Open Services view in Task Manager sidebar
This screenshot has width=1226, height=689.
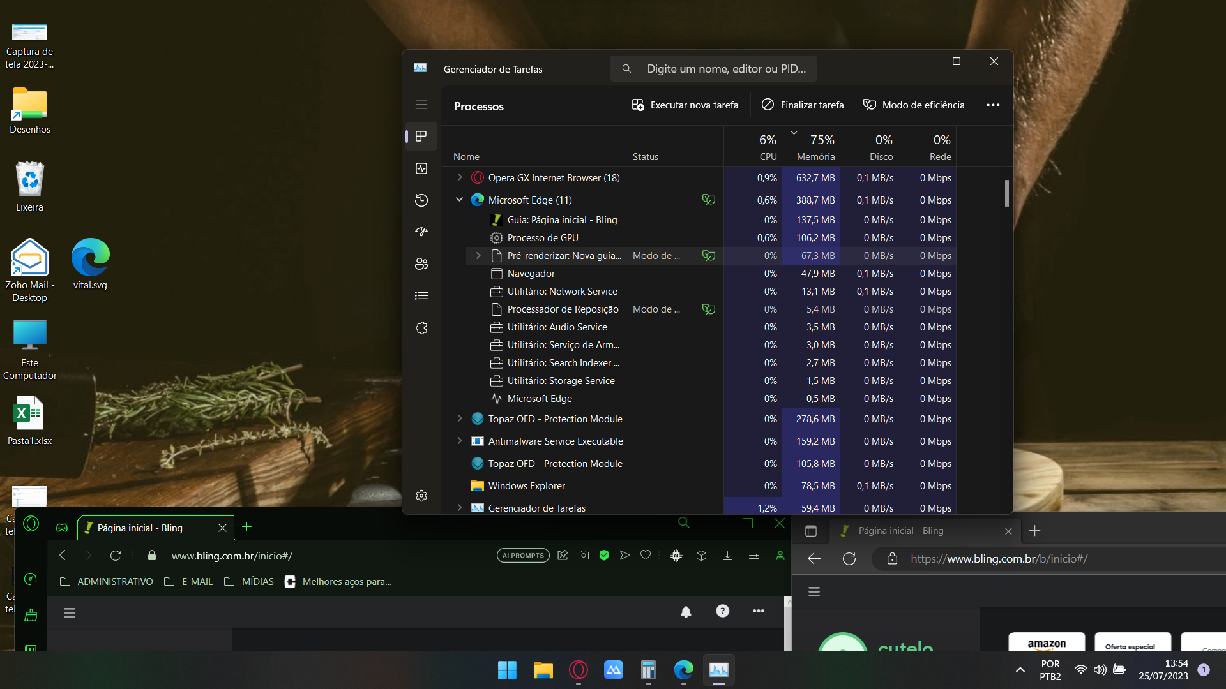(x=421, y=327)
